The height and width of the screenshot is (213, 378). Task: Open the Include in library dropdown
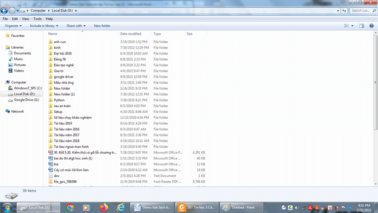click(44, 26)
